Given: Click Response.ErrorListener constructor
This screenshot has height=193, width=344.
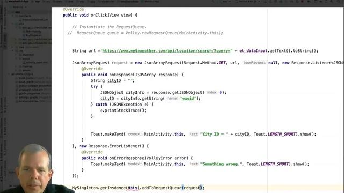Looking at the screenshot, I should pos(116,146).
